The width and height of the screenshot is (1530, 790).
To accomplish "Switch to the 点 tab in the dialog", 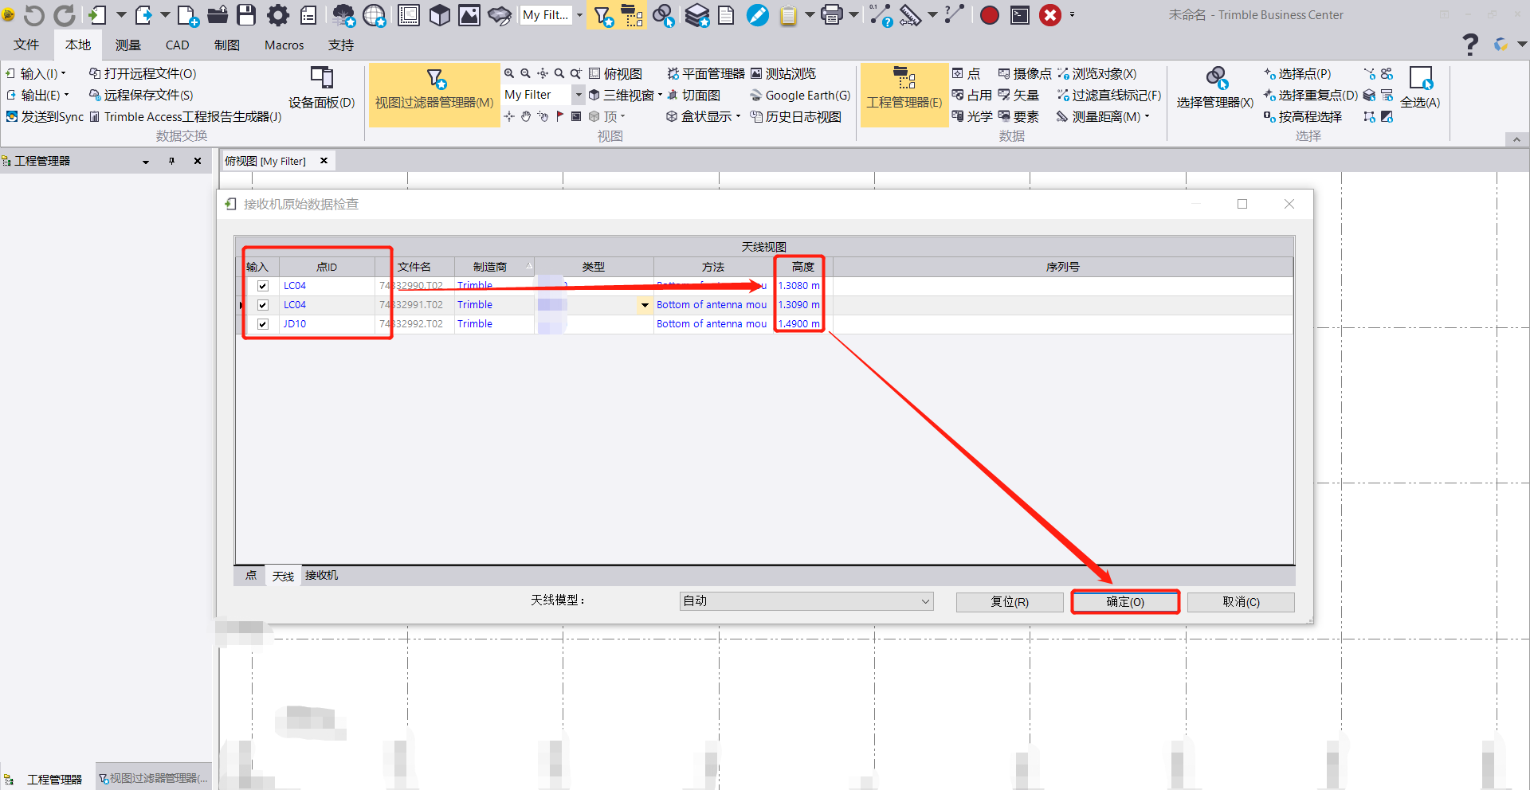I will point(251,576).
